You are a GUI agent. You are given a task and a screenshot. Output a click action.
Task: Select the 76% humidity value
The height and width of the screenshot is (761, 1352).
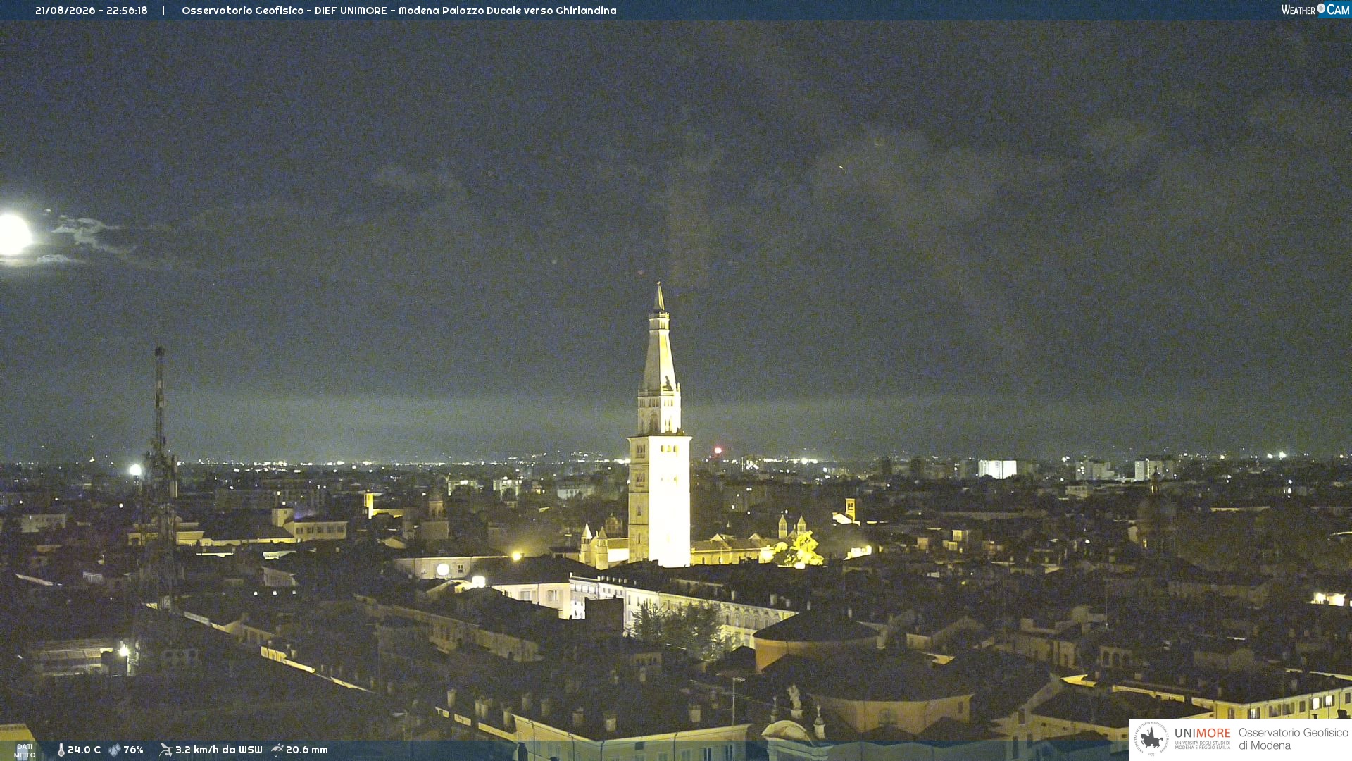click(134, 750)
